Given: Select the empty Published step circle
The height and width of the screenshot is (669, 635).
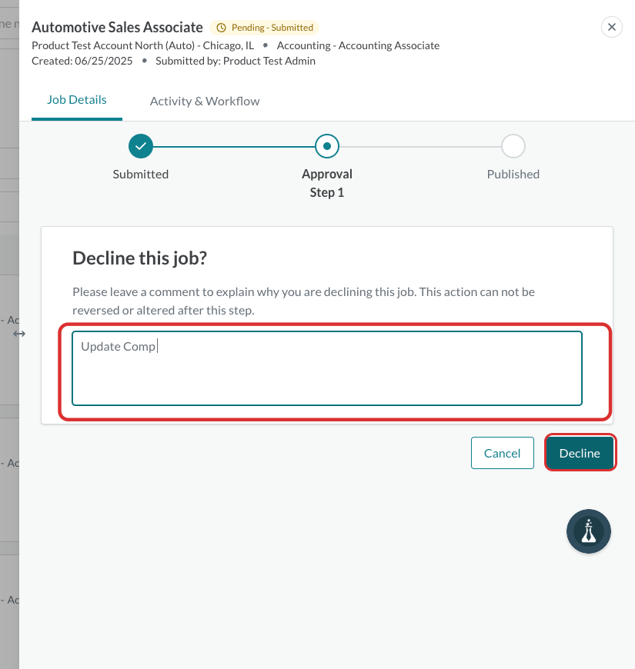Looking at the screenshot, I should pos(513,146).
